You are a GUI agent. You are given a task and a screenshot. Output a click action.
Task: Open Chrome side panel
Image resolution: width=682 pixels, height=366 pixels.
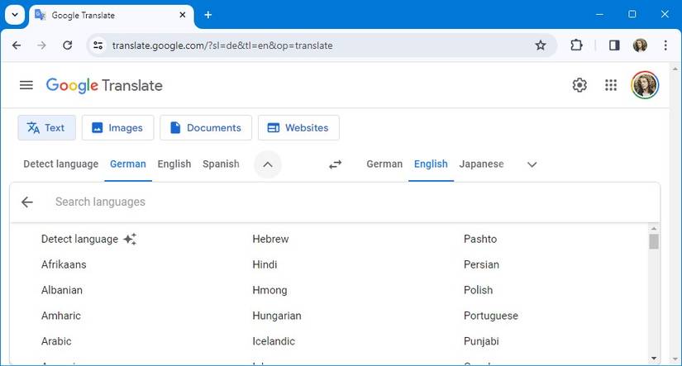(x=614, y=45)
